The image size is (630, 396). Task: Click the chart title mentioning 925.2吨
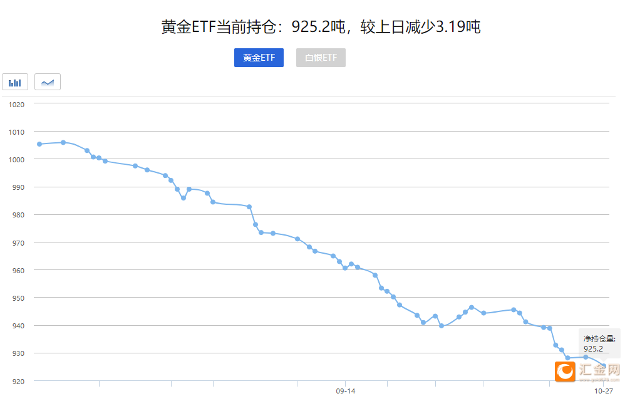click(x=320, y=26)
